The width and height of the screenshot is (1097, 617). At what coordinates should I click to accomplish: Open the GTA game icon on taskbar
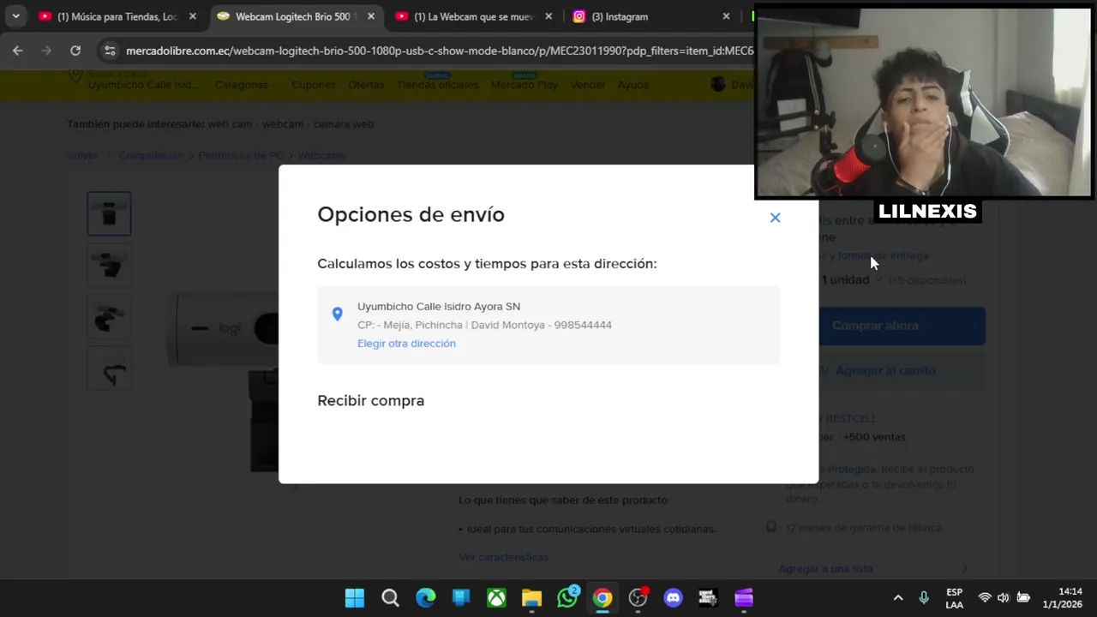[x=708, y=598]
